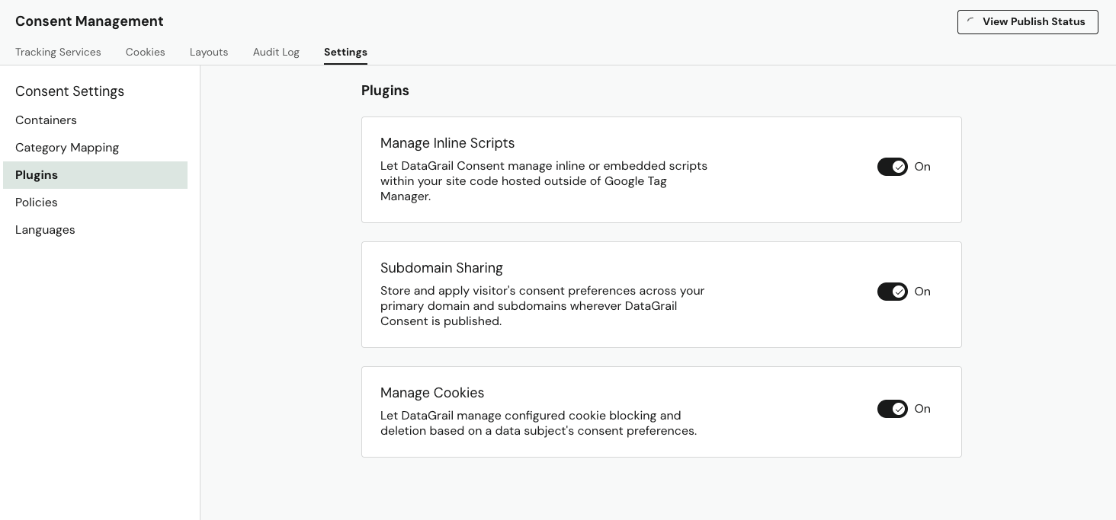Viewport: 1116px width, 520px height.
Task: Click the loading spinner icon beside View Publish Status
Action: [x=970, y=22]
